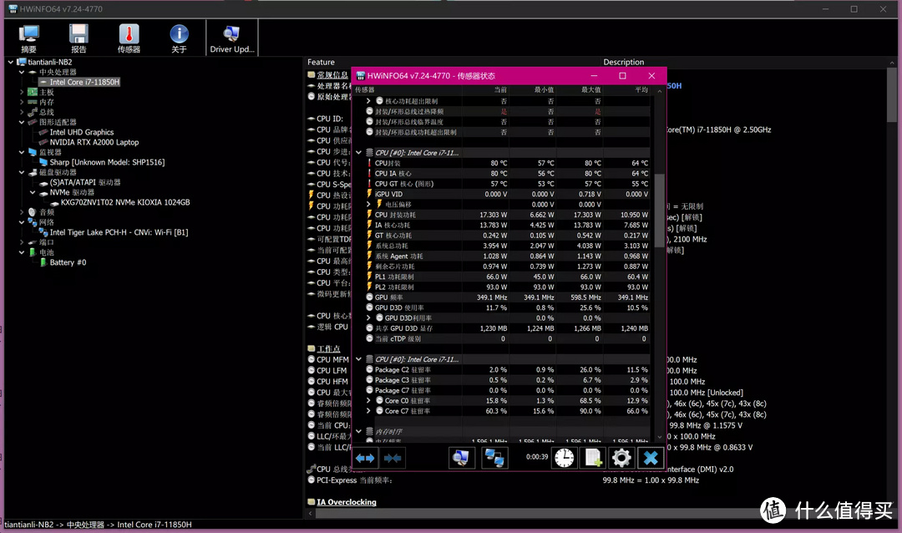The image size is (902, 533).
Task: Click the 报告 save report icon
Action: 79,38
